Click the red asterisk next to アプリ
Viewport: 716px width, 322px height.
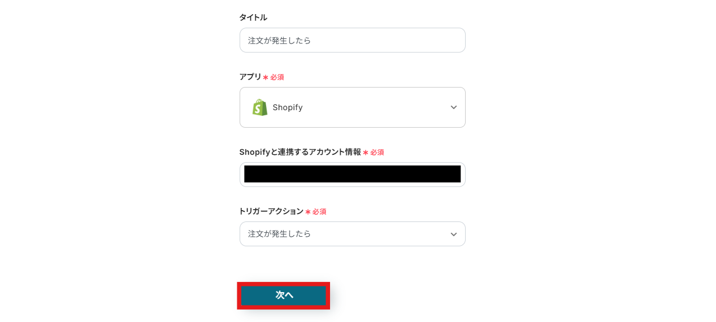[266, 77]
